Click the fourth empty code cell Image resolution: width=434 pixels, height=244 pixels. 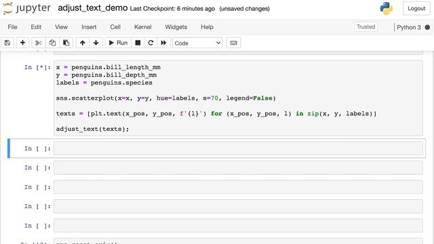coord(238,206)
